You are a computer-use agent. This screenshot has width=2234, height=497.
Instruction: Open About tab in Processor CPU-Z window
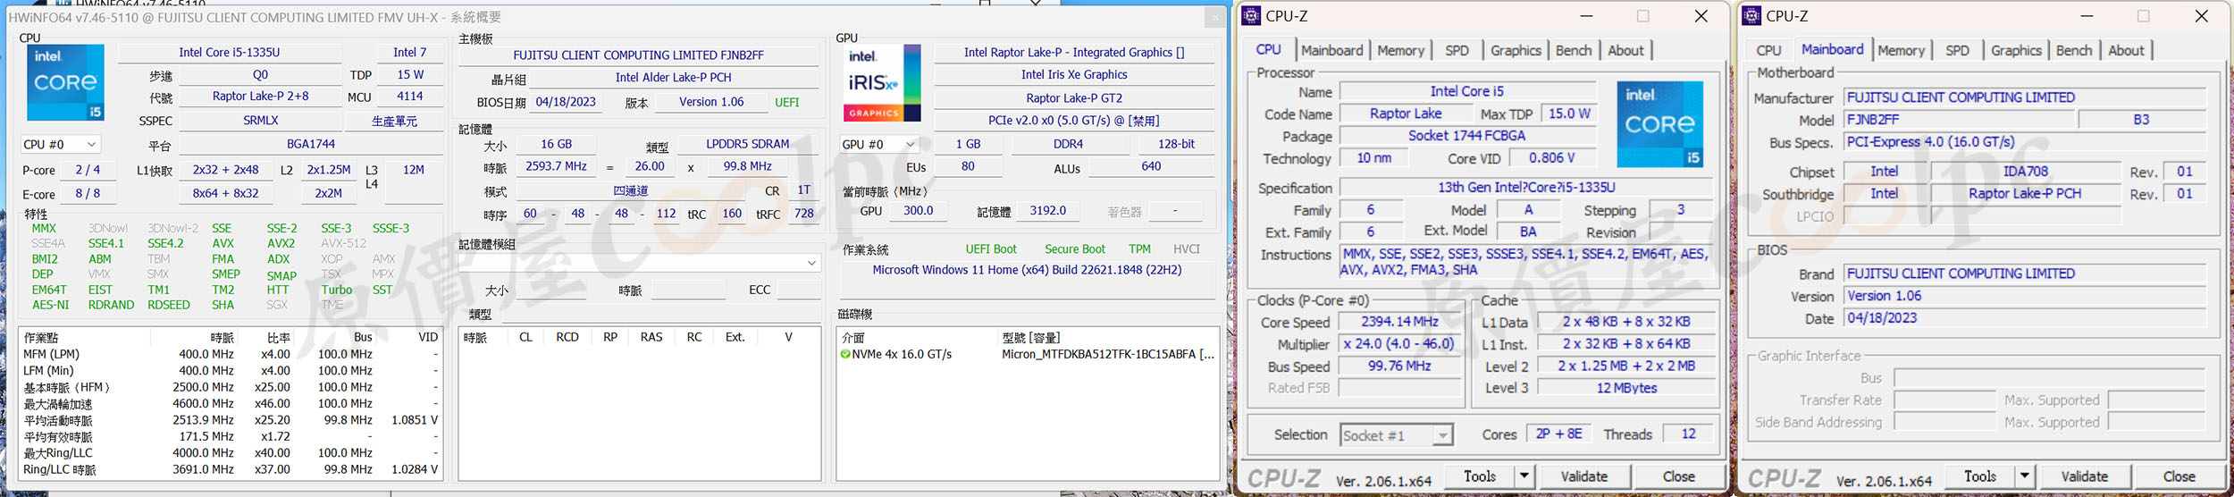1625,51
